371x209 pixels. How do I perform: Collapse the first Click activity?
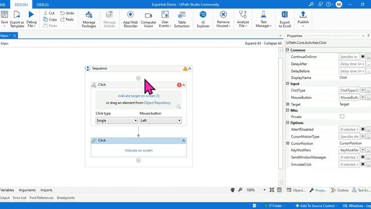click(x=184, y=85)
